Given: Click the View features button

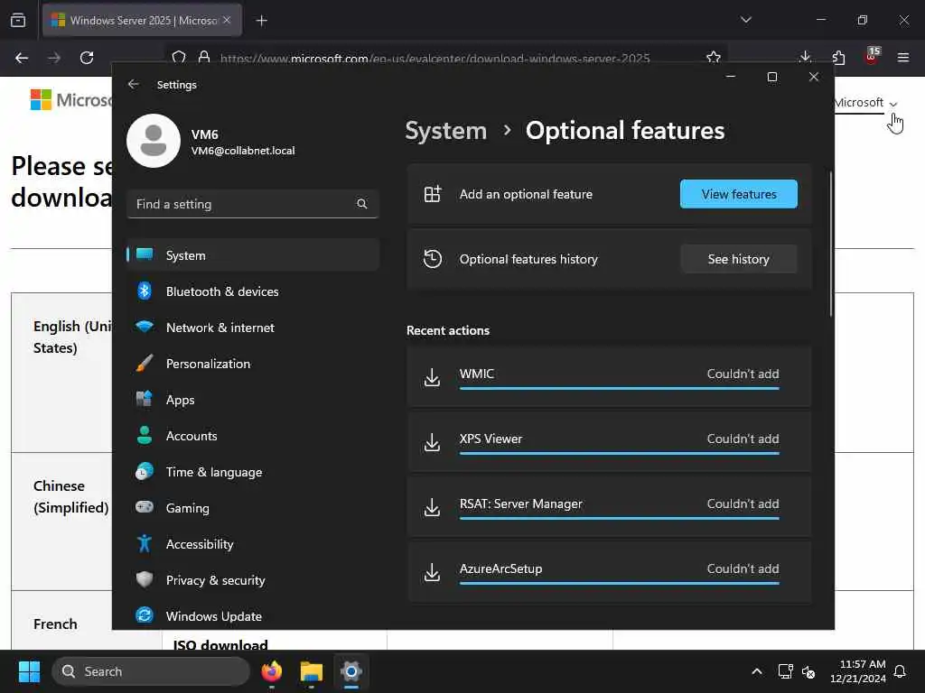Looking at the screenshot, I should (x=739, y=194).
